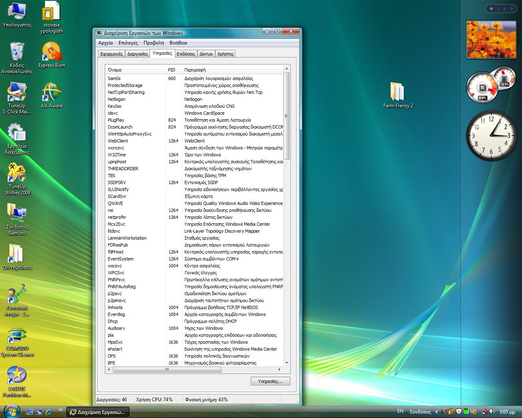This screenshot has width=522, height=418.
Task: Click the taskbar clock 3:05 μμ
Action: click(x=507, y=411)
